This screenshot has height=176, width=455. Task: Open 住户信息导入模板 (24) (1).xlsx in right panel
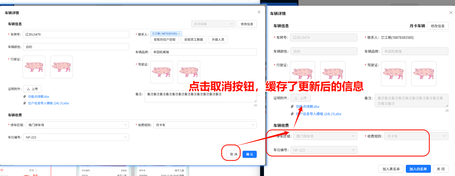[x=318, y=114]
